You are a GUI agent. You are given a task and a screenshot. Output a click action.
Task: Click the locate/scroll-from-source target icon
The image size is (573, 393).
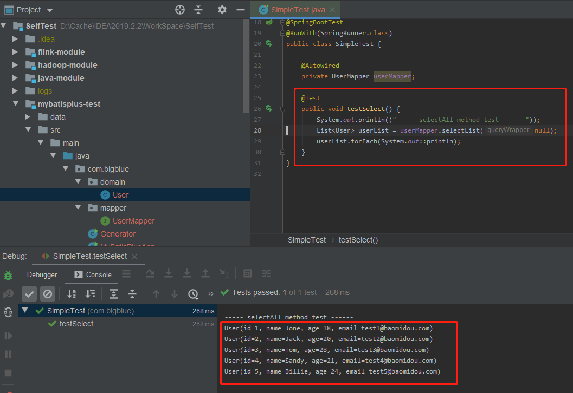click(x=180, y=10)
